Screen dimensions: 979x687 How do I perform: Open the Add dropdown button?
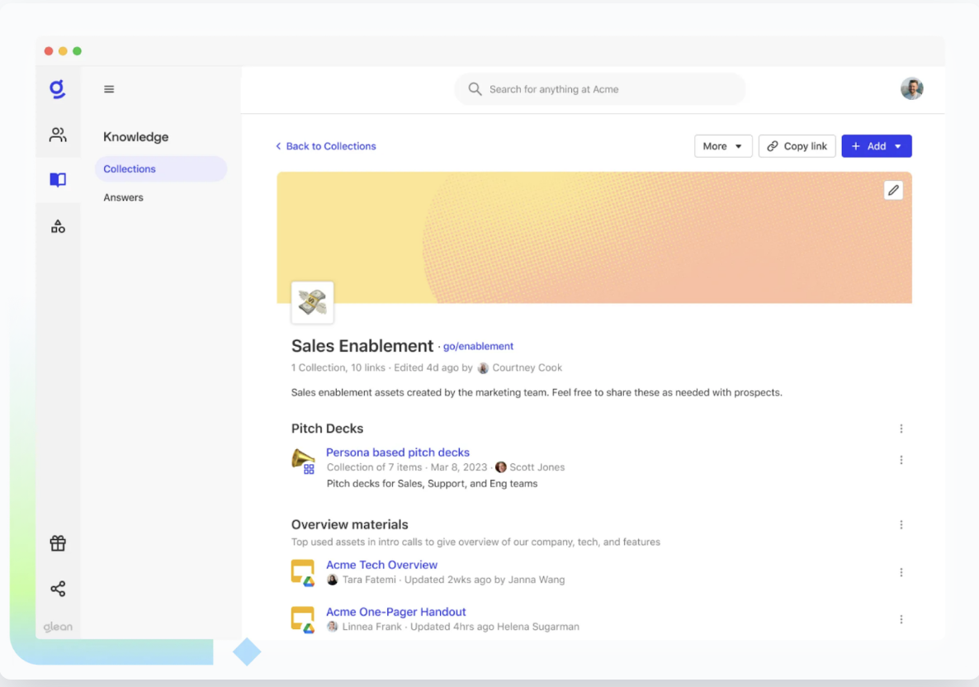[876, 146]
